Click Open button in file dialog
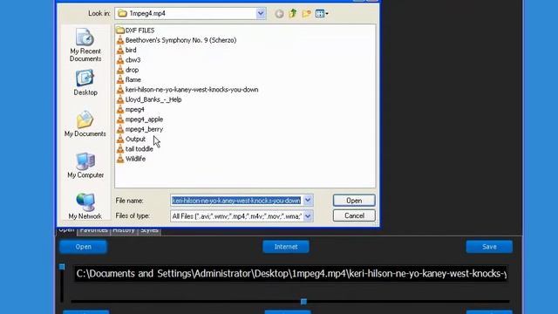This screenshot has height=314, width=558. tap(354, 201)
